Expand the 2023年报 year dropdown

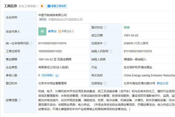point(48,75)
